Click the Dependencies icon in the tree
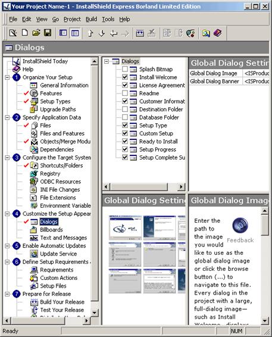This screenshot has width=272, height=337. click(34, 149)
